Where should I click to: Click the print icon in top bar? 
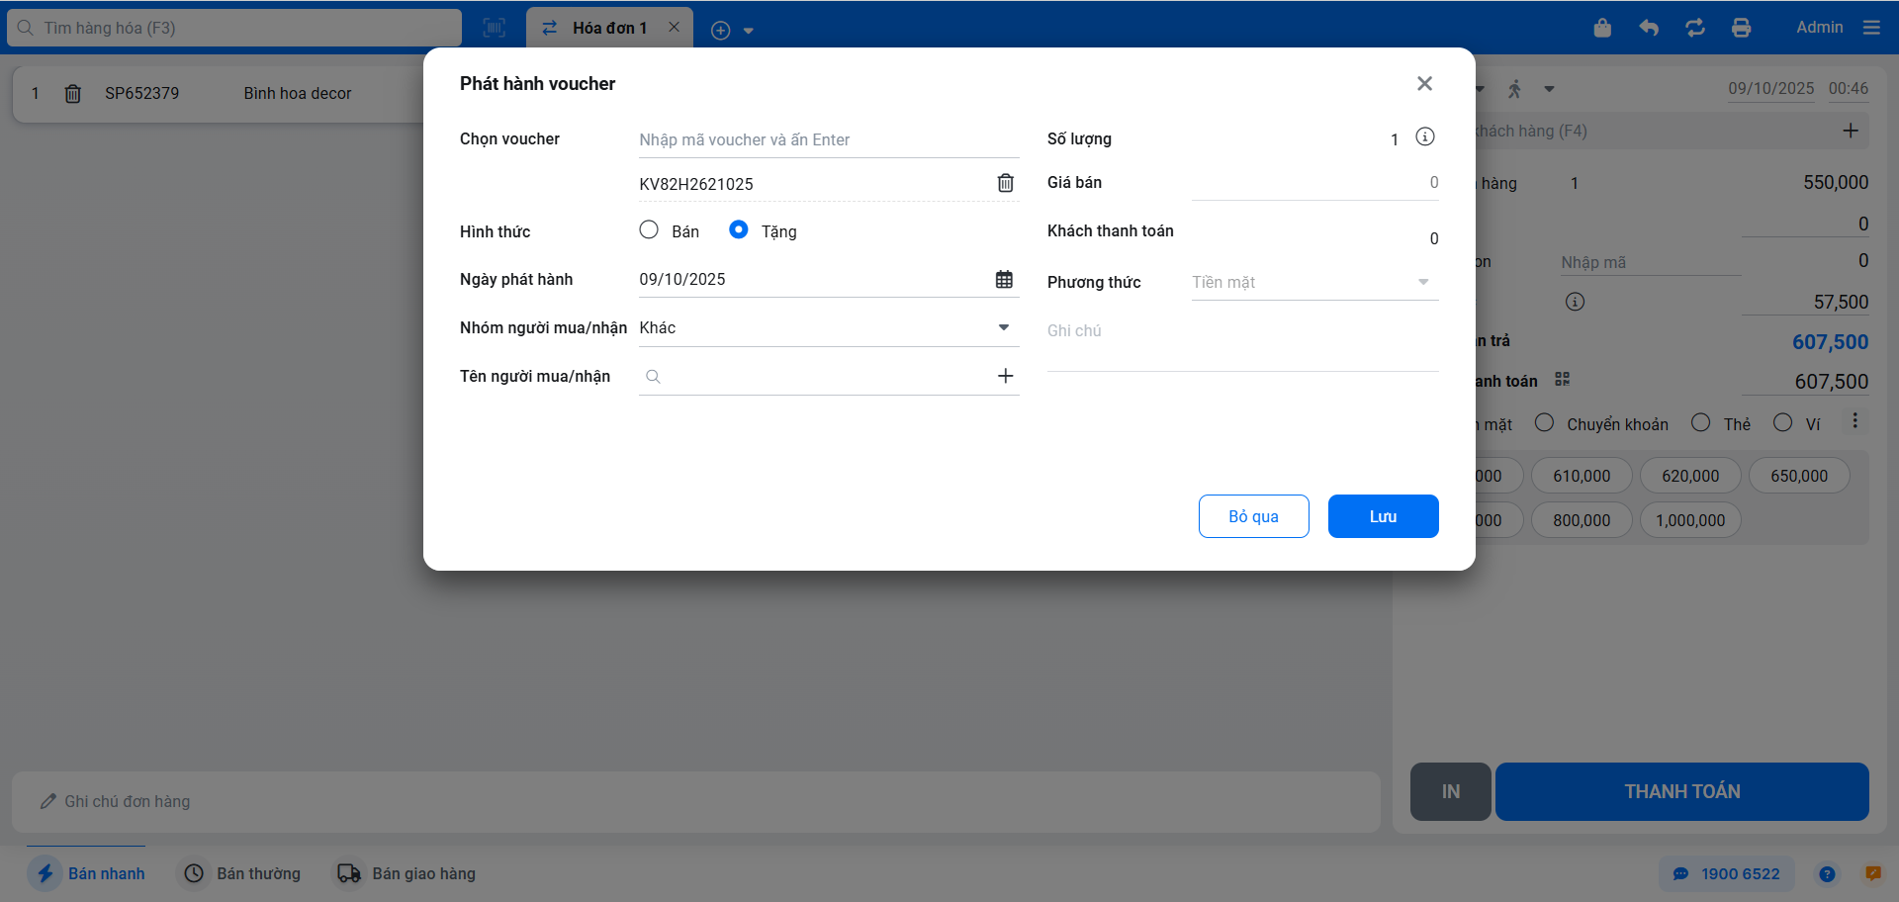[1741, 28]
